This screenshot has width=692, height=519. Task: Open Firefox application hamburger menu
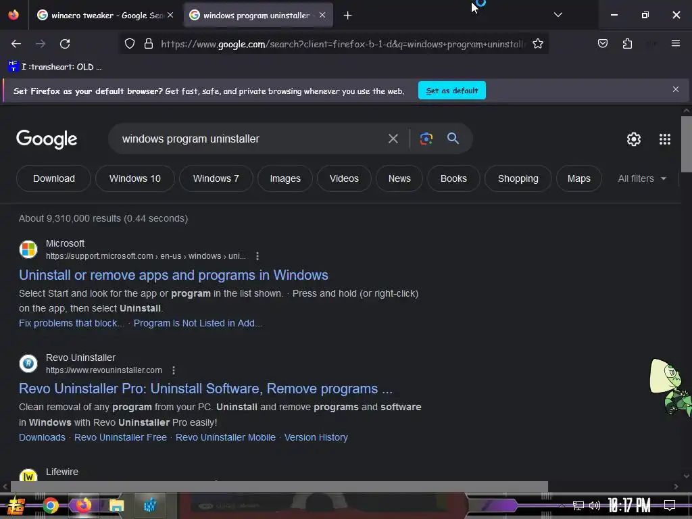[x=675, y=43]
